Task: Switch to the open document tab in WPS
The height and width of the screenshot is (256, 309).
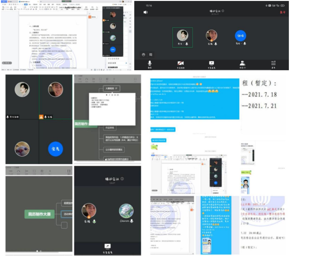Action: pos(28,2)
